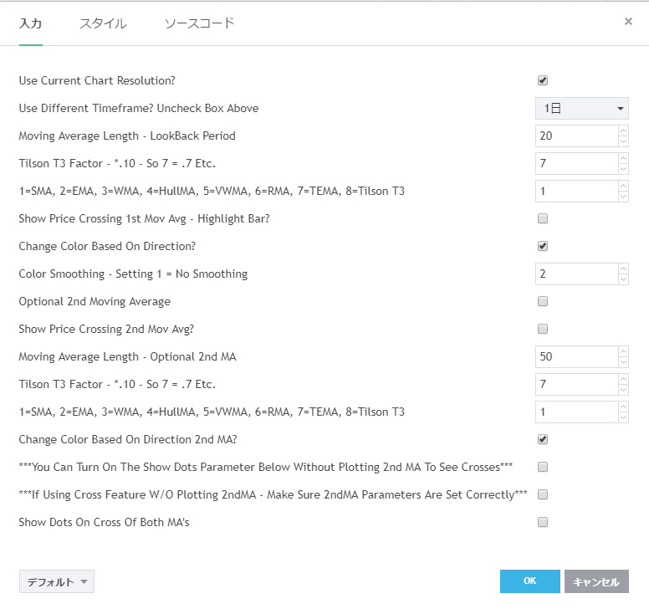Open the 1日 timeframe dropdown
This screenshot has height=614, width=649.
pyautogui.click(x=581, y=108)
